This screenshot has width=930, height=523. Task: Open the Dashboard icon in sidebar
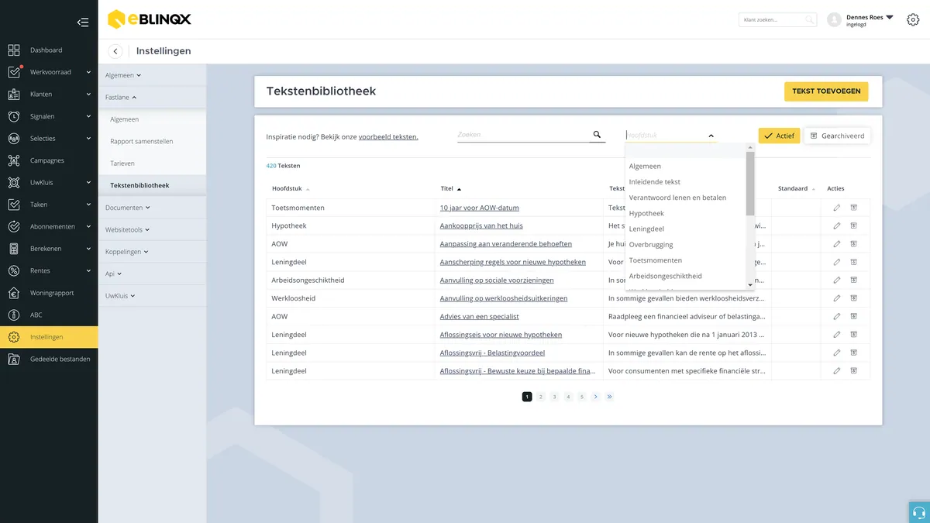[14, 50]
